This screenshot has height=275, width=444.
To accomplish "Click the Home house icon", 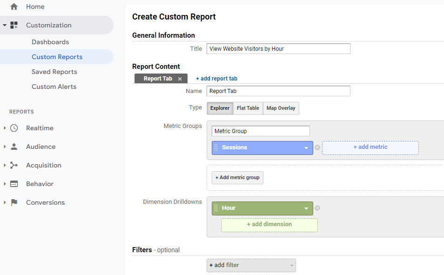I will (x=14, y=7).
